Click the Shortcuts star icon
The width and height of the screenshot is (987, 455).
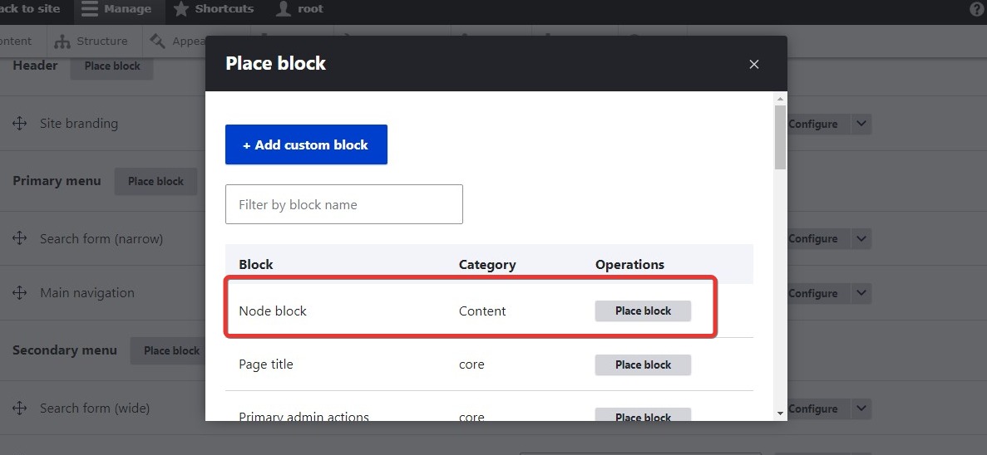click(181, 9)
